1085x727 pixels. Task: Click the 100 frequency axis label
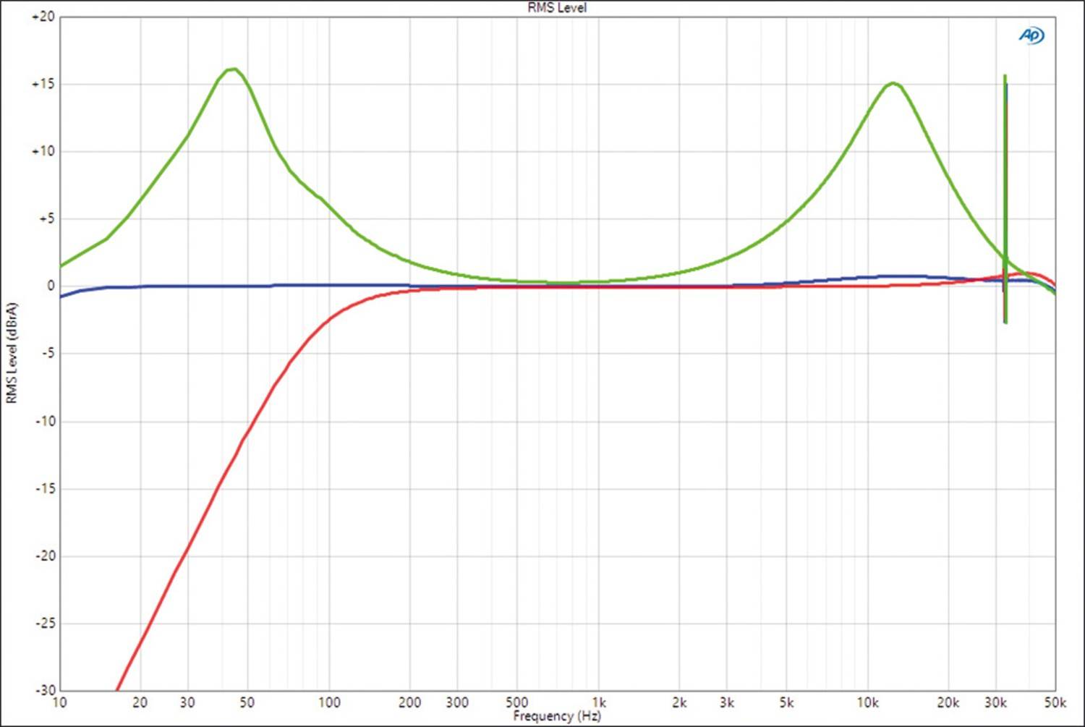(329, 702)
